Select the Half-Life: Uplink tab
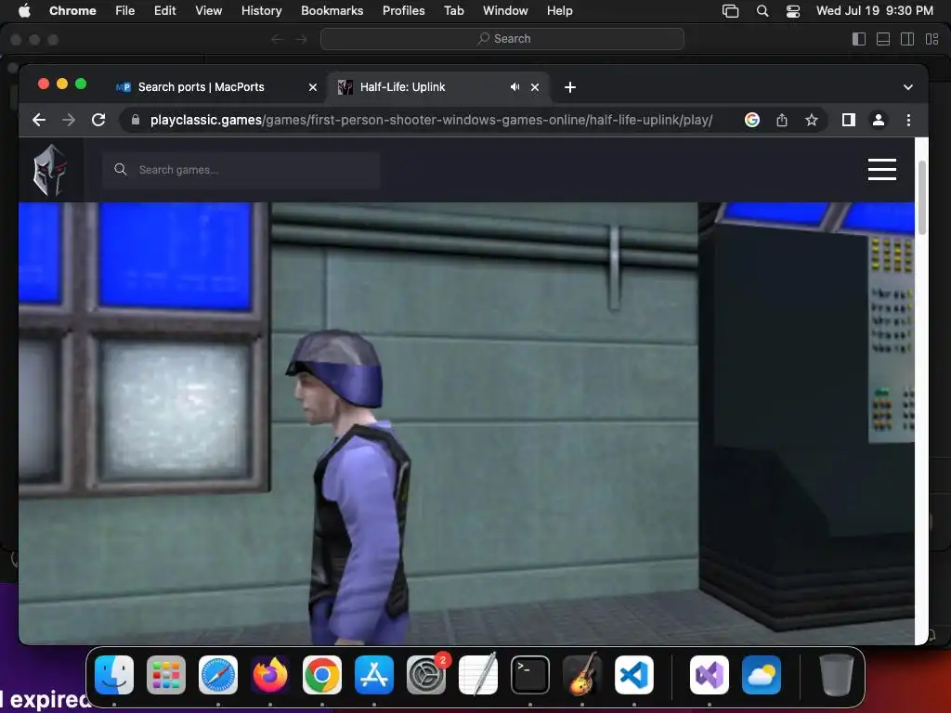Image resolution: width=951 pixels, height=713 pixels. (x=424, y=86)
